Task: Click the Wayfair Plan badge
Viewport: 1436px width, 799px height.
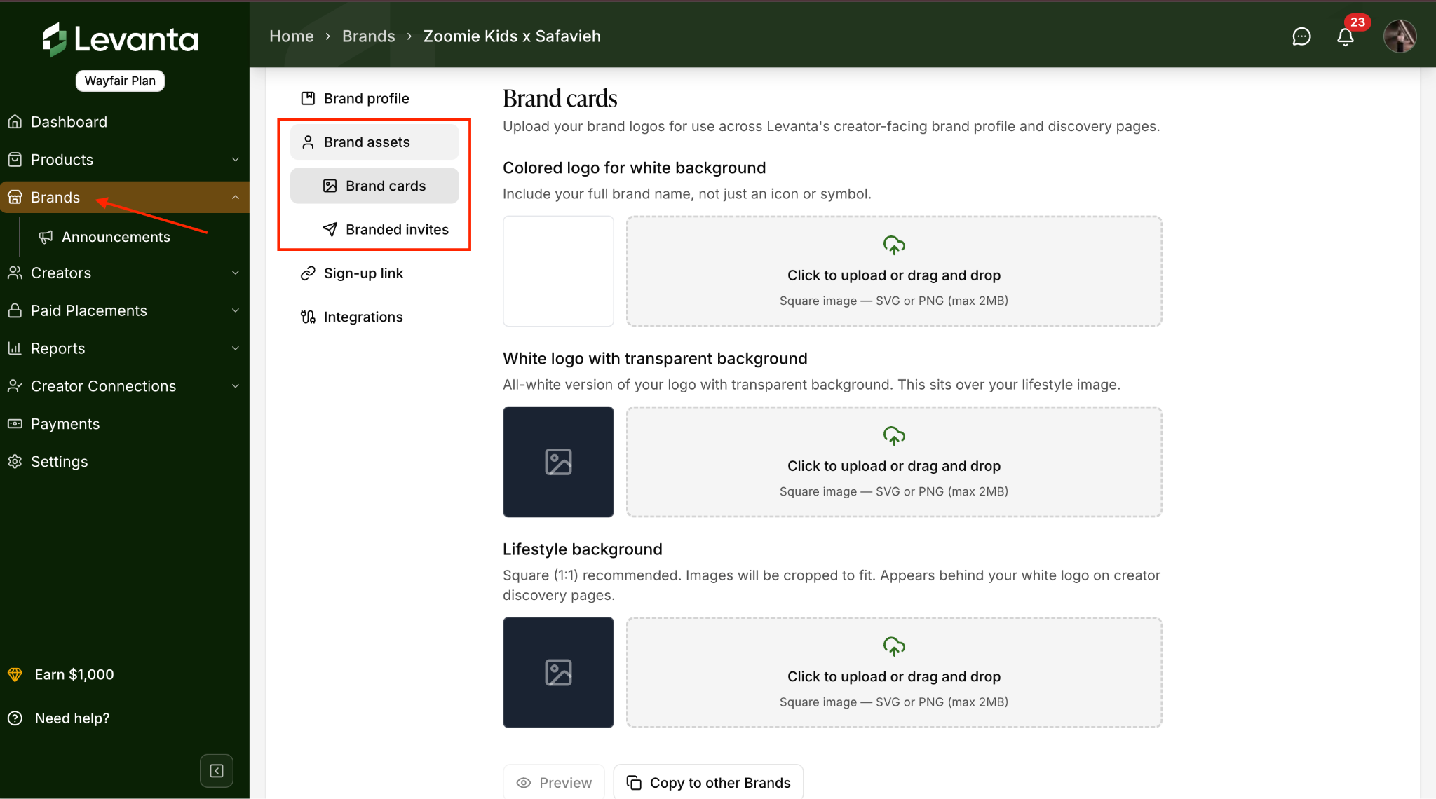Action: 120,81
